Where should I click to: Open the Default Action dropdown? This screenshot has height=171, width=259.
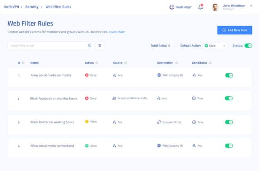215,46
